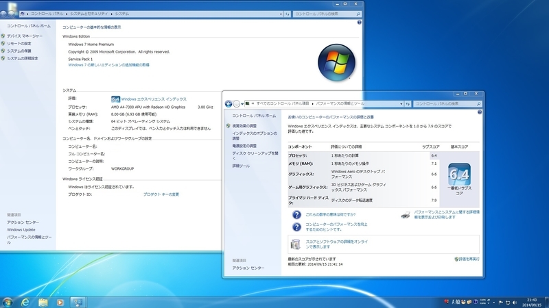Open これらの数字の意味は何ですか link
549x308 pixels.
click(x=330, y=215)
